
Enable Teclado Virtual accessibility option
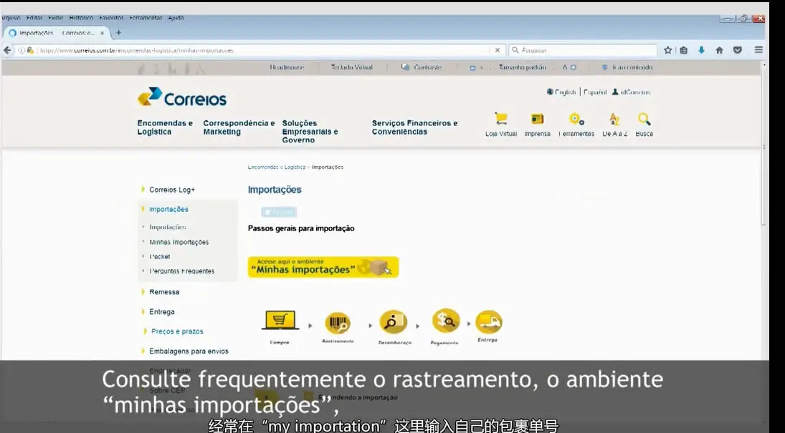coord(351,67)
